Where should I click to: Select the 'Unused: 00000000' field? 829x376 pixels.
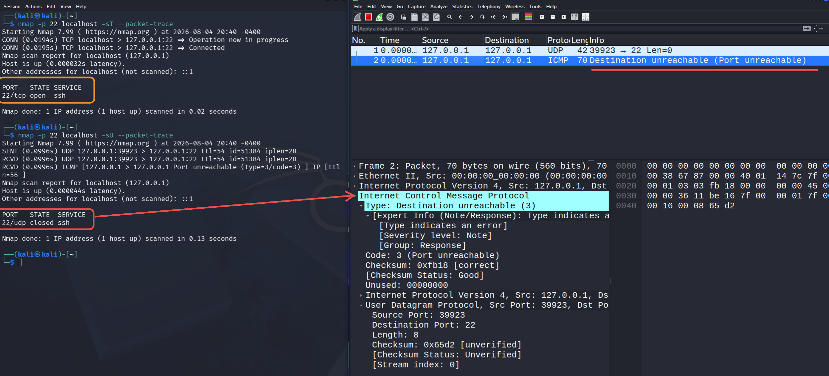click(407, 285)
